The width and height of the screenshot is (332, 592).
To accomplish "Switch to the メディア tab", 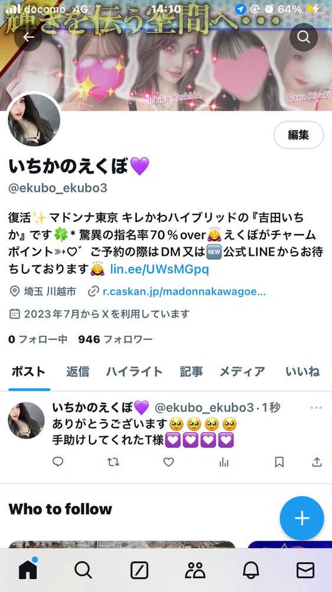I will point(242,372).
